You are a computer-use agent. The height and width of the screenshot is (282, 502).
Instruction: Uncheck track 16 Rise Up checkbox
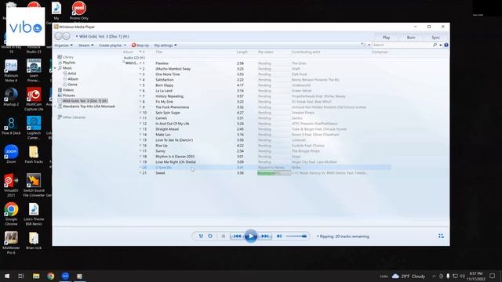coord(140,146)
